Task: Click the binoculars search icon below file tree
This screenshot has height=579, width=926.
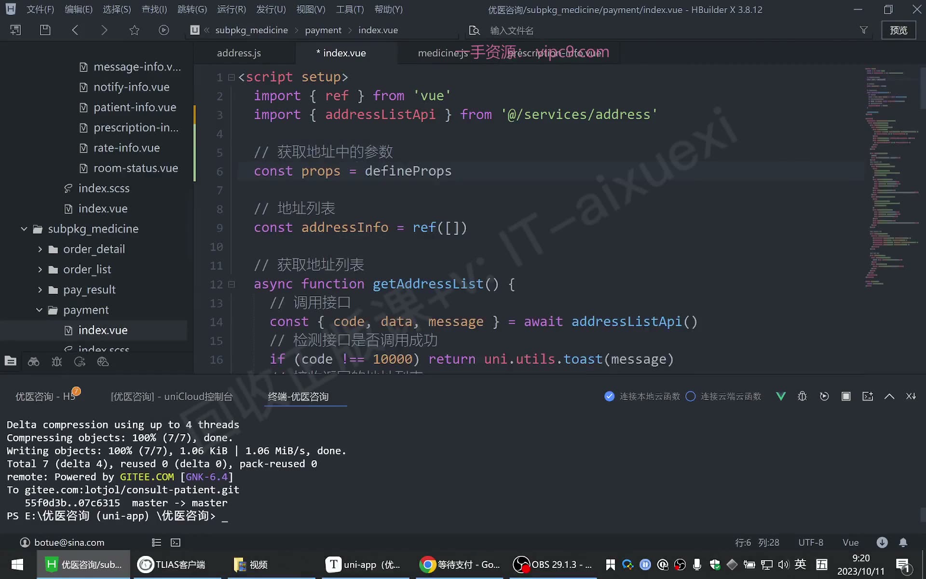Action: coord(33,361)
